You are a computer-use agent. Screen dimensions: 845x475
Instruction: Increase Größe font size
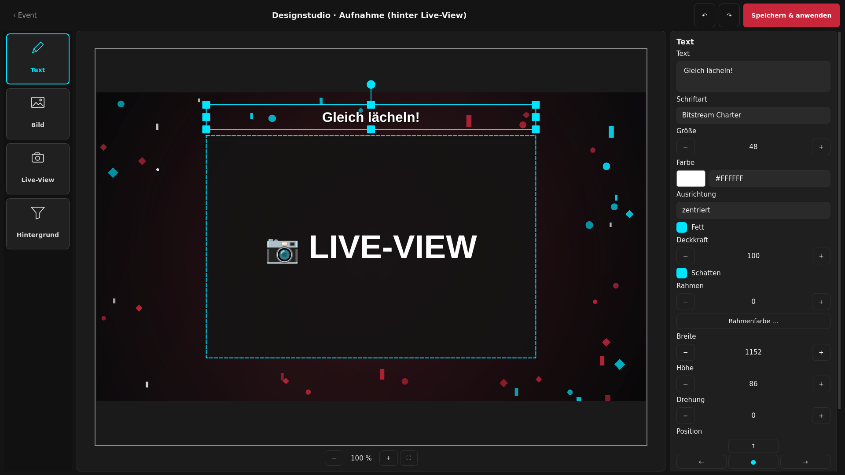pos(821,147)
